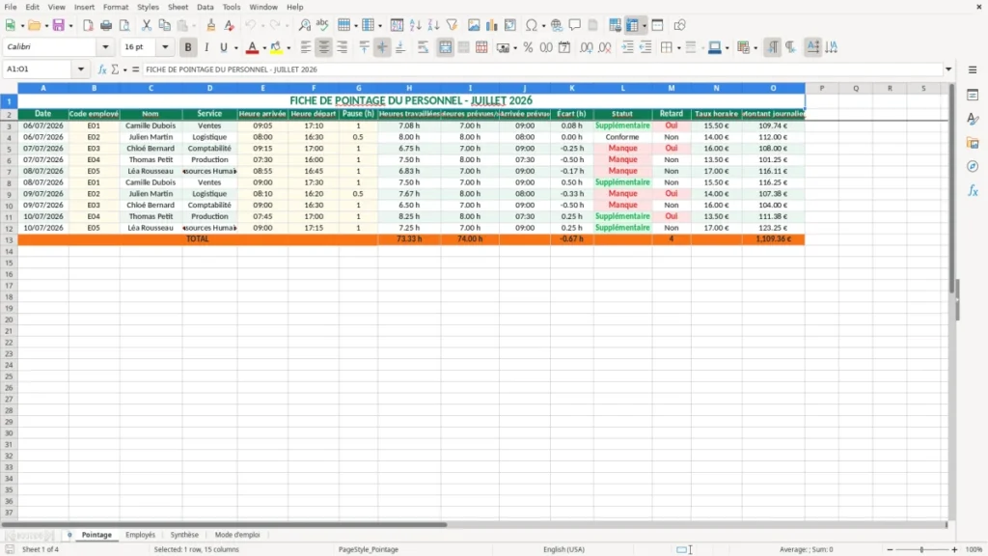Screen dimensions: 988x556
Task: Toggle Wrap Text
Action: click(423, 47)
